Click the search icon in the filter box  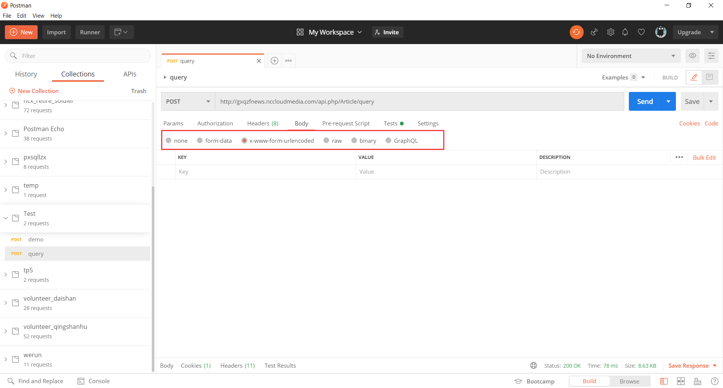(14, 56)
